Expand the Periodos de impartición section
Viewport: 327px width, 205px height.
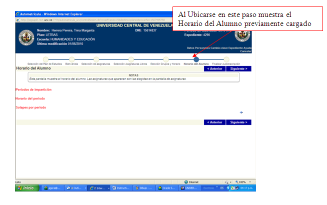click(33, 89)
